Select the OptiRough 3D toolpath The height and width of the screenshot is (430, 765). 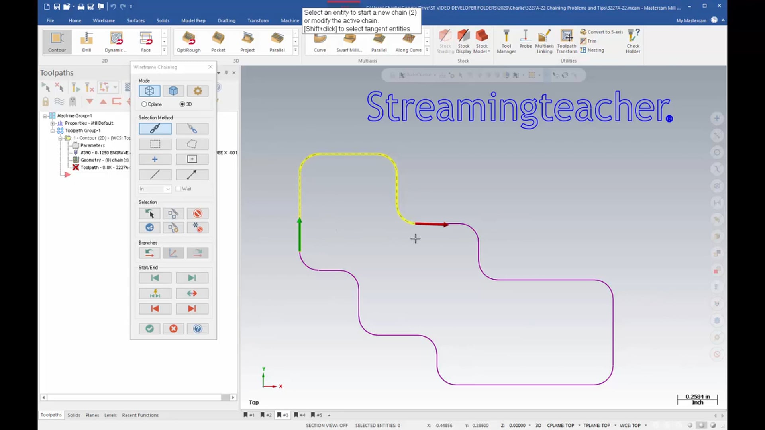click(188, 42)
